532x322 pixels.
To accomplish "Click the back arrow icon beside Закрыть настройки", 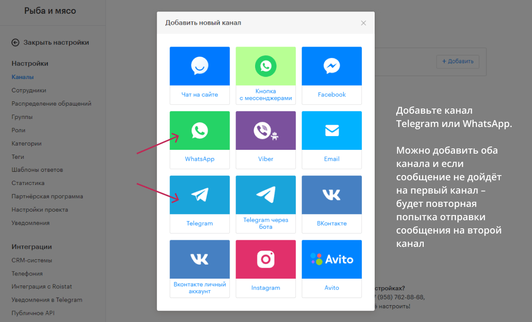I will [x=15, y=42].
